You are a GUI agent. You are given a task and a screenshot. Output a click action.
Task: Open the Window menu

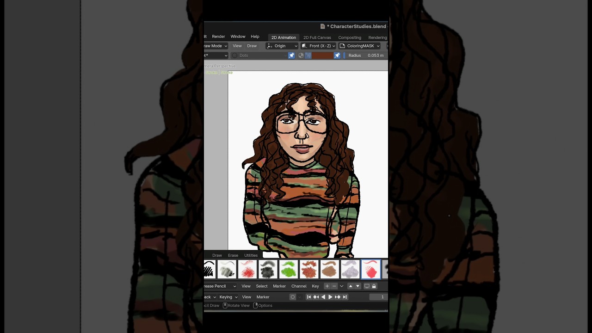pos(238,37)
